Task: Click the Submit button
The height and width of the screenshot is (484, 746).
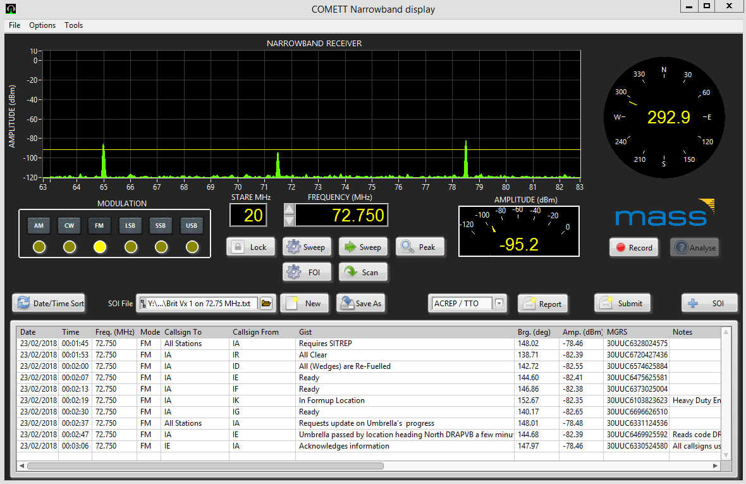Action: click(x=623, y=304)
